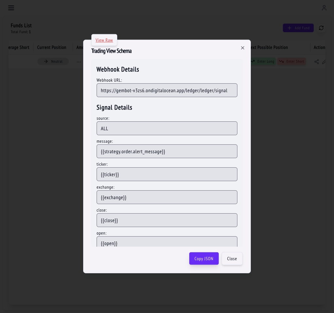Dismiss the dialog with the X icon

pos(242,48)
